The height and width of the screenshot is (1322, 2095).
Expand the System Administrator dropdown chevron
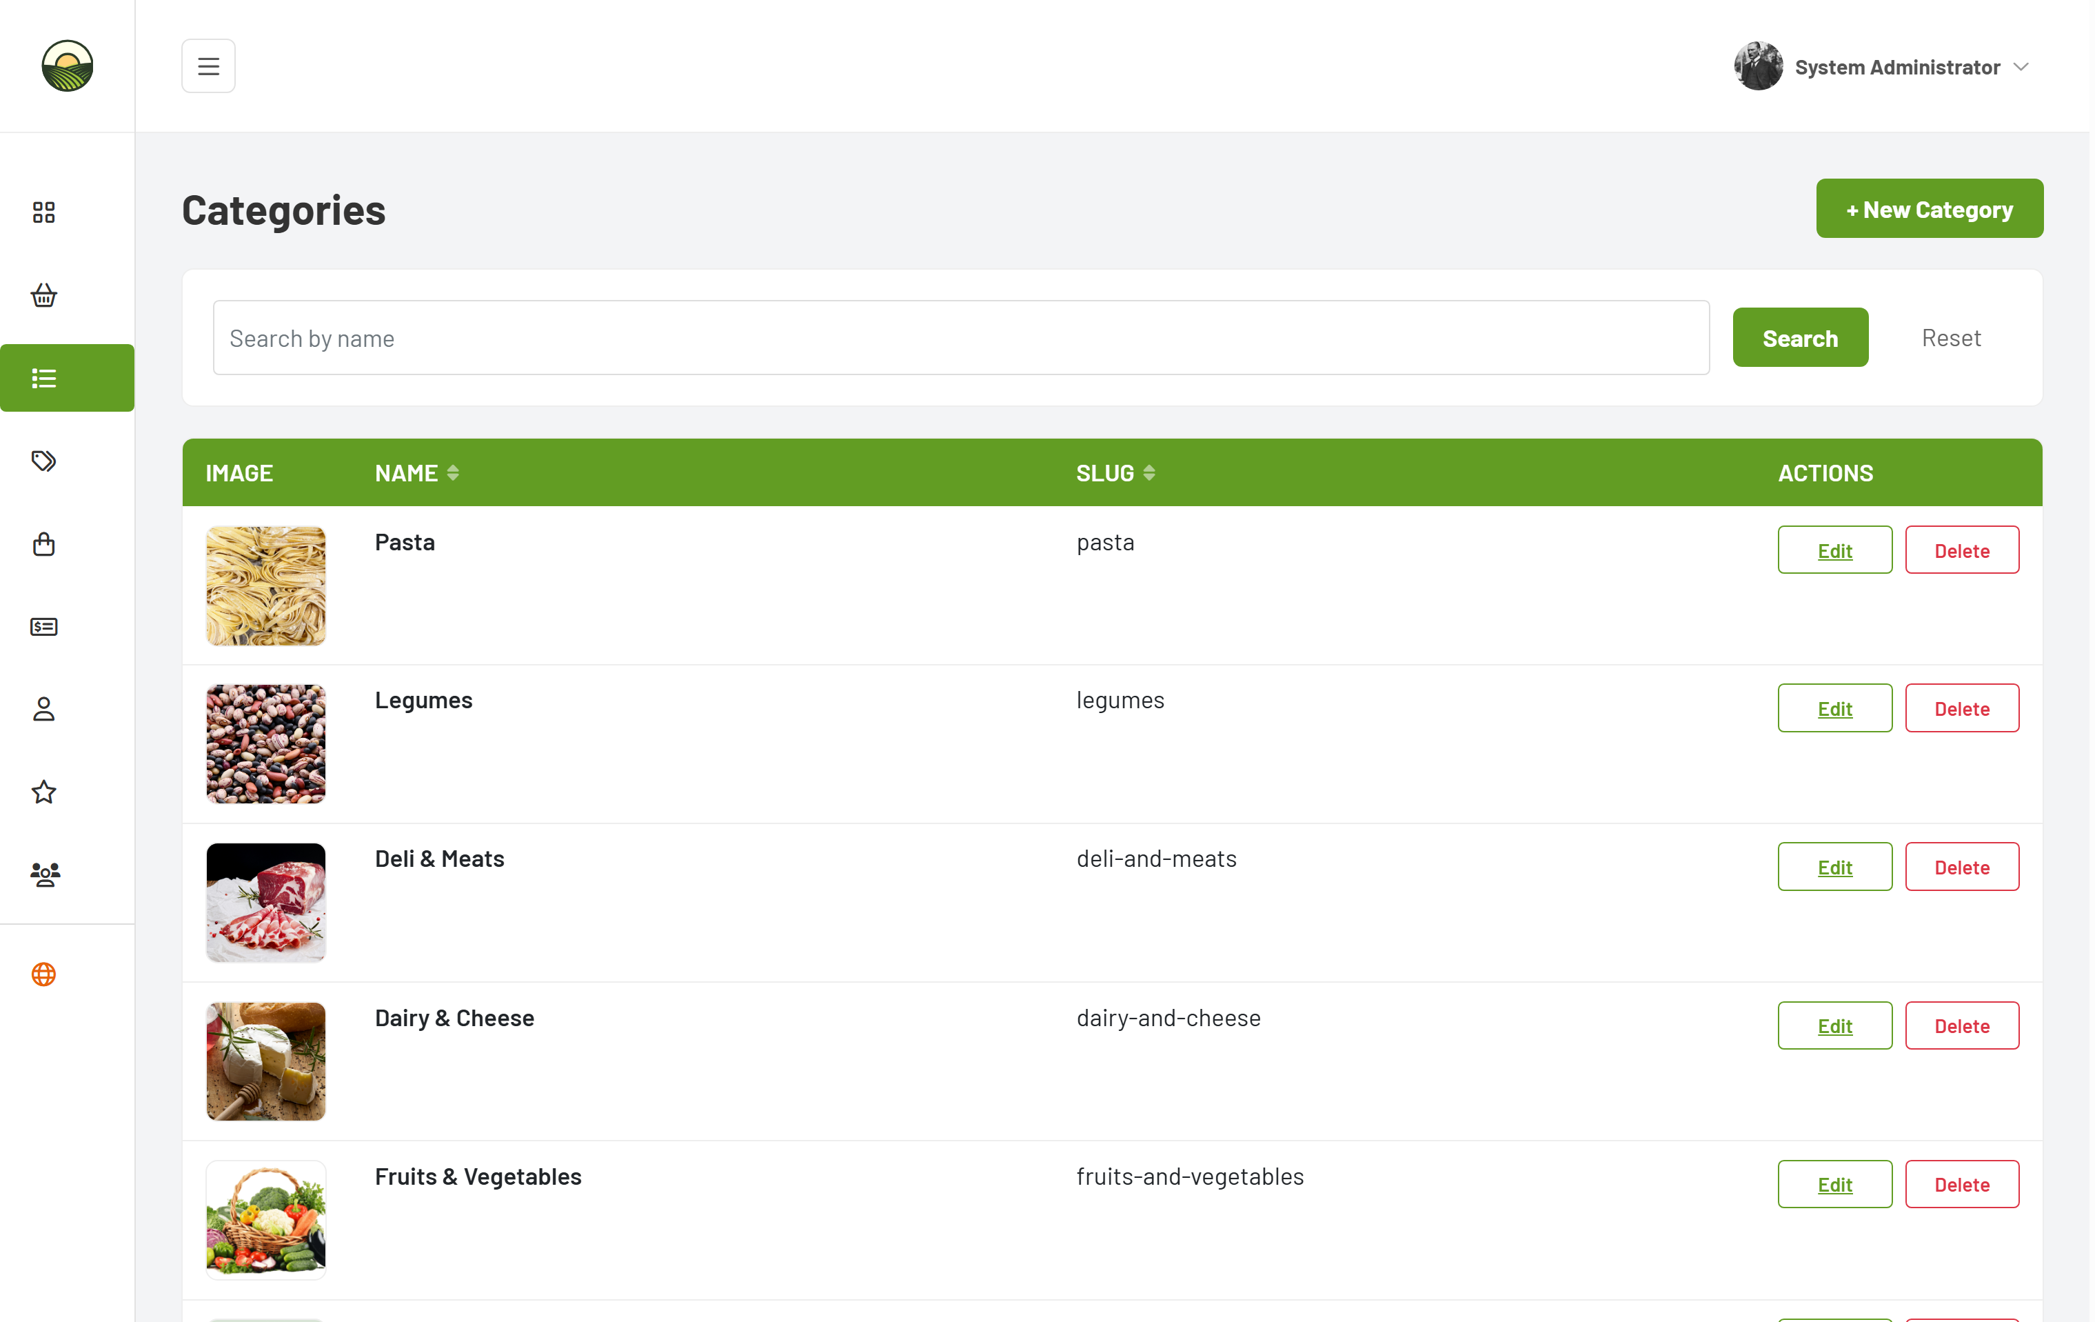[2021, 67]
